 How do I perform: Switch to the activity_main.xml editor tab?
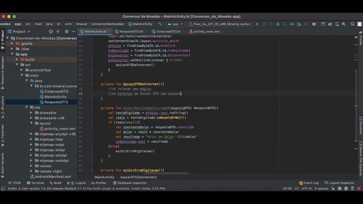(206, 32)
